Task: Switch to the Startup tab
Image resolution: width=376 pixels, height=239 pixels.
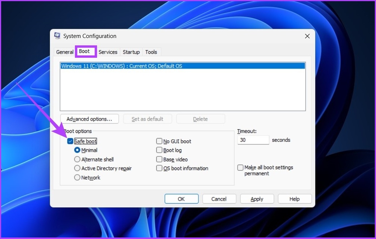Action: tap(131, 52)
